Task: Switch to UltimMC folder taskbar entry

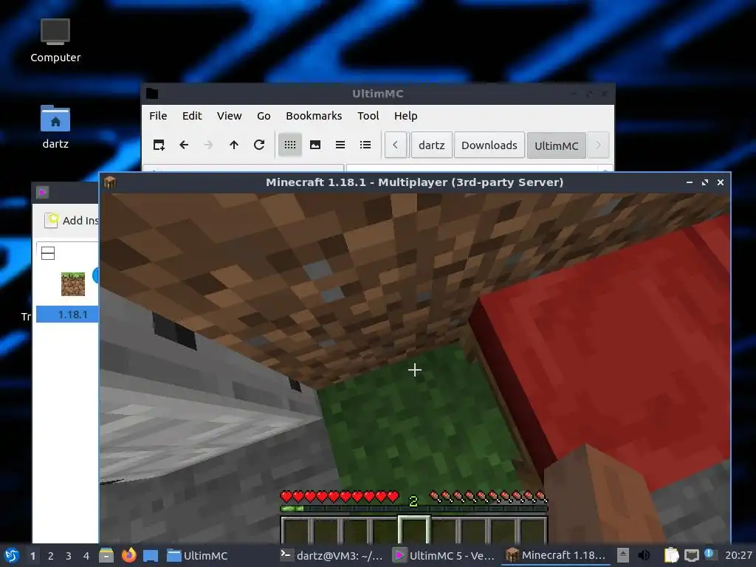Action: pos(198,555)
